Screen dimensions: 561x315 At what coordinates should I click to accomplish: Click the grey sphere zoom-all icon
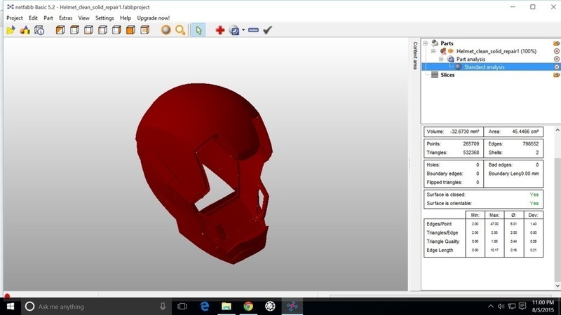pos(165,30)
